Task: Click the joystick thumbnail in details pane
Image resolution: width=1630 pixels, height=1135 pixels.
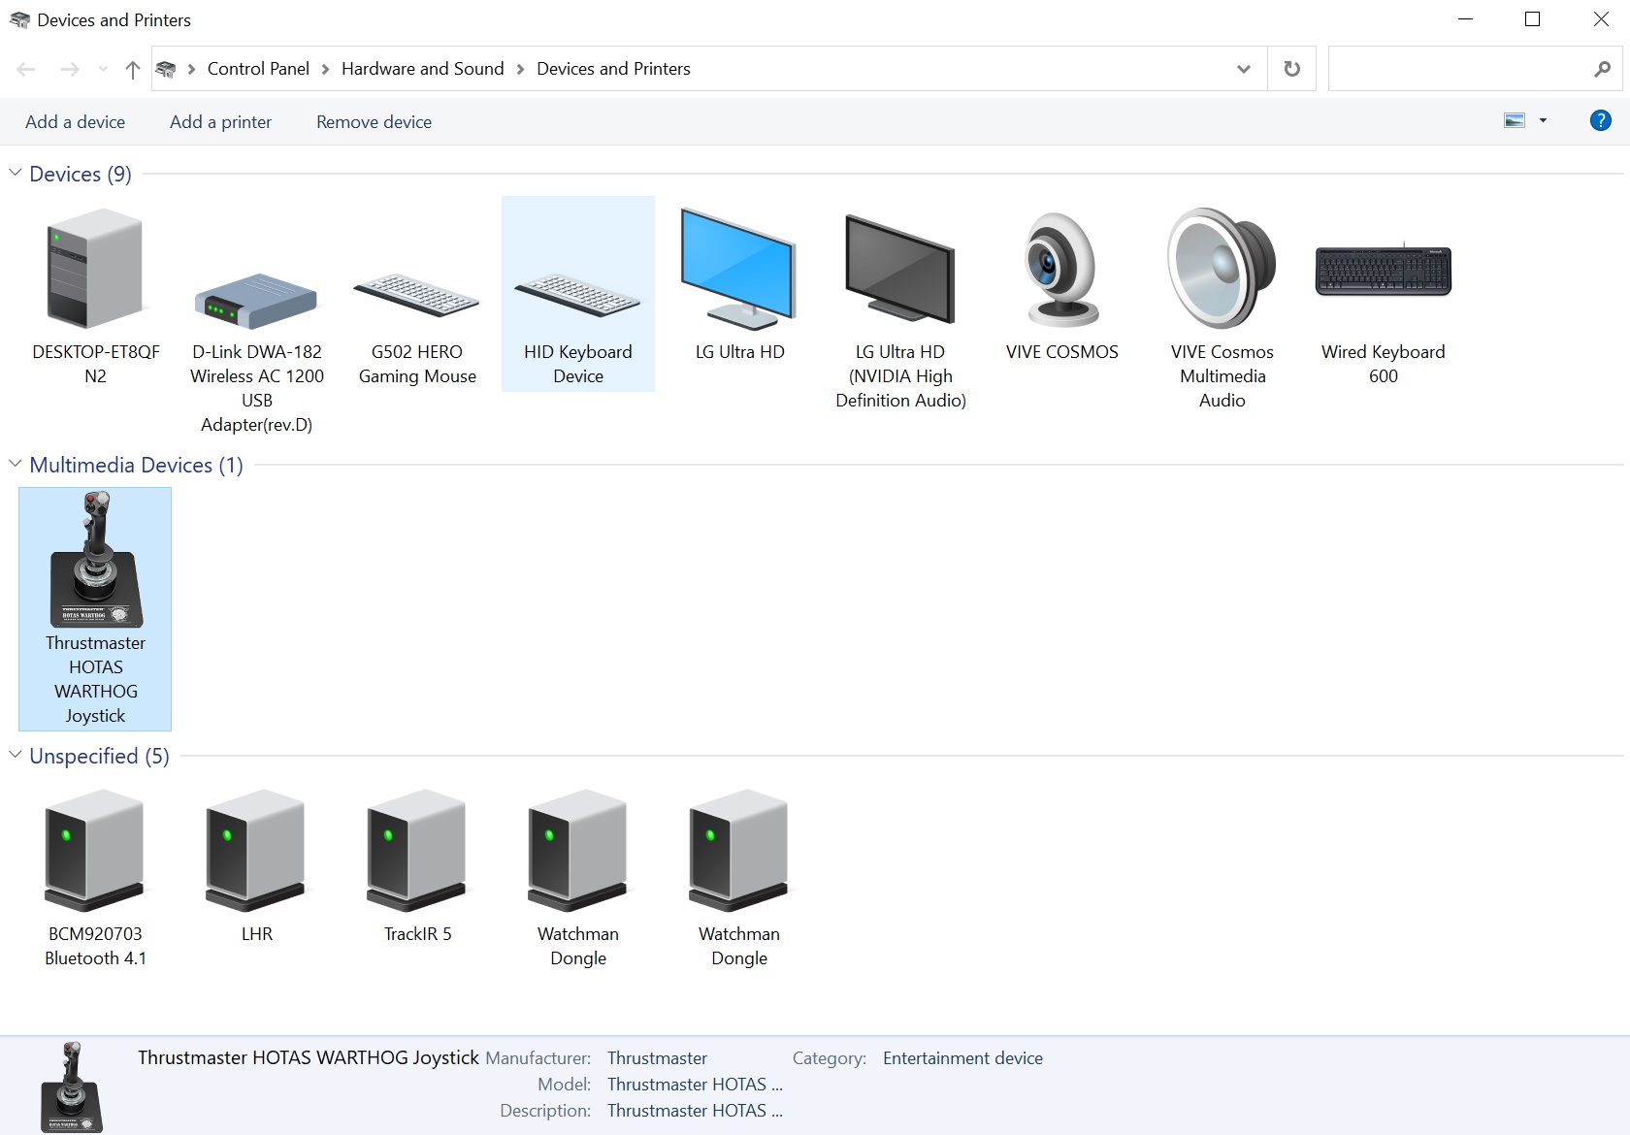Action: coord(72,1086)
